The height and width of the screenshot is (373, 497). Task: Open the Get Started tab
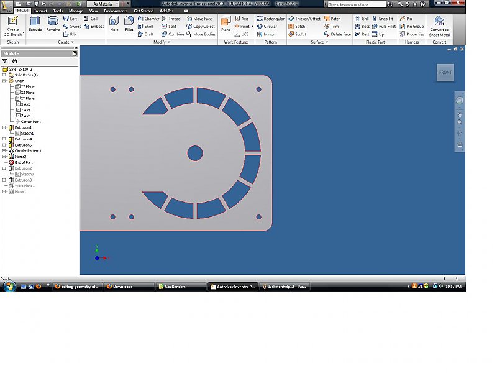coord(144,11)
